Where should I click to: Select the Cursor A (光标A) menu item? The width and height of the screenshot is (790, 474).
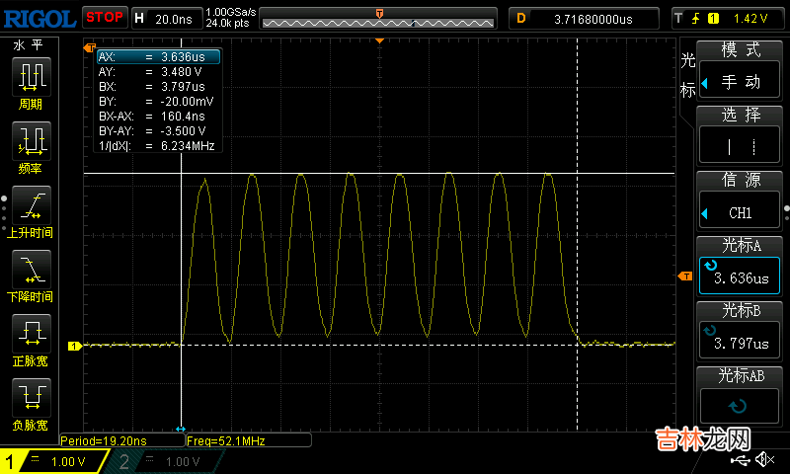tap(741, 267)
